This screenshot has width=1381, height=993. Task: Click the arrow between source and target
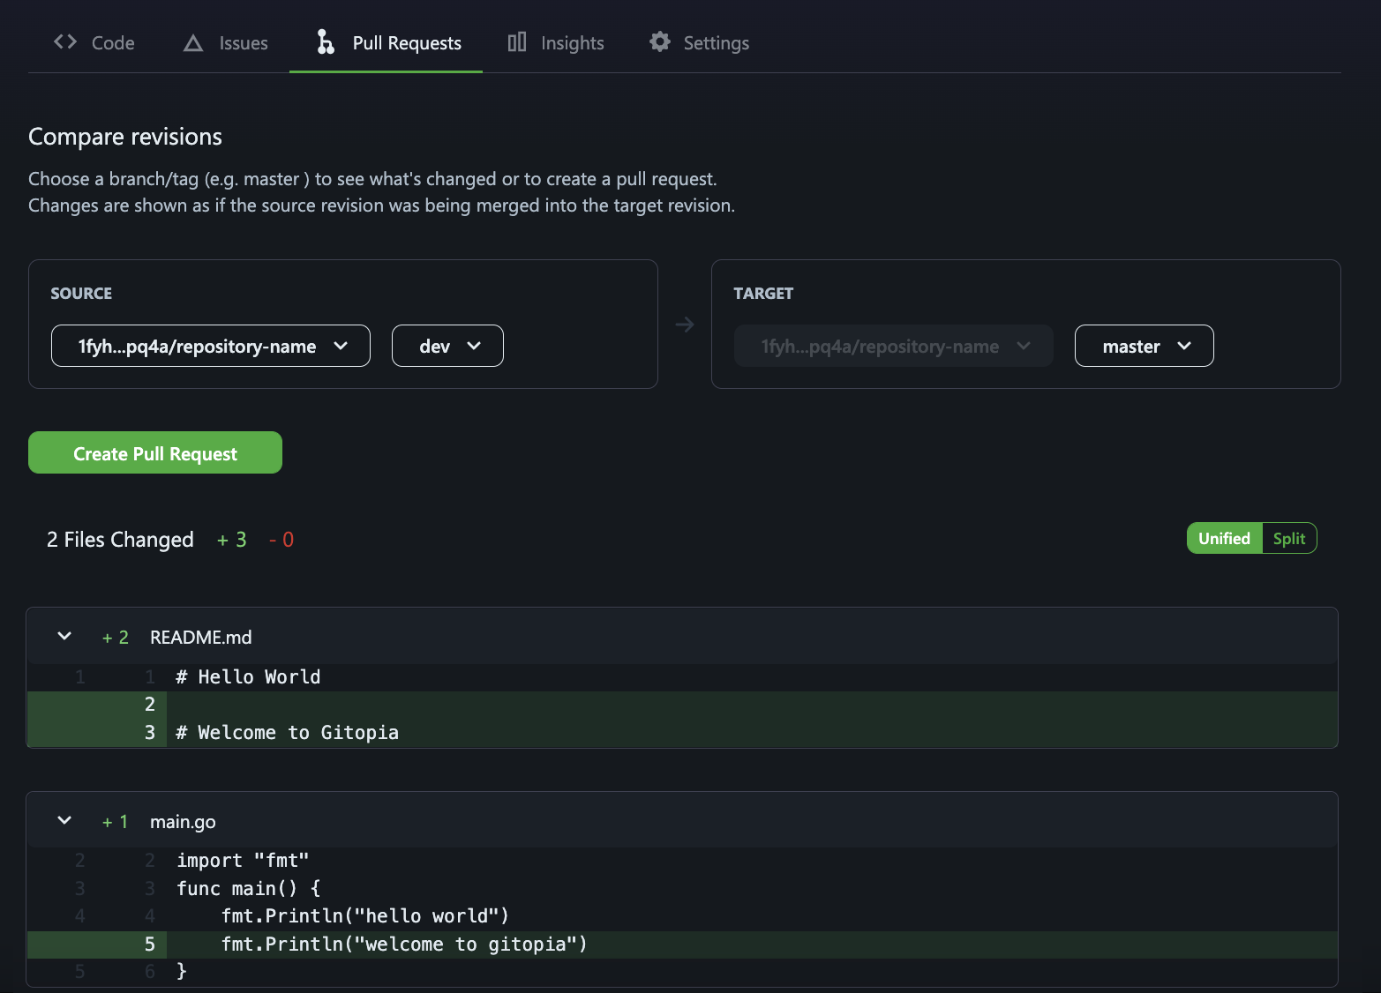click(x=685, y=325)
